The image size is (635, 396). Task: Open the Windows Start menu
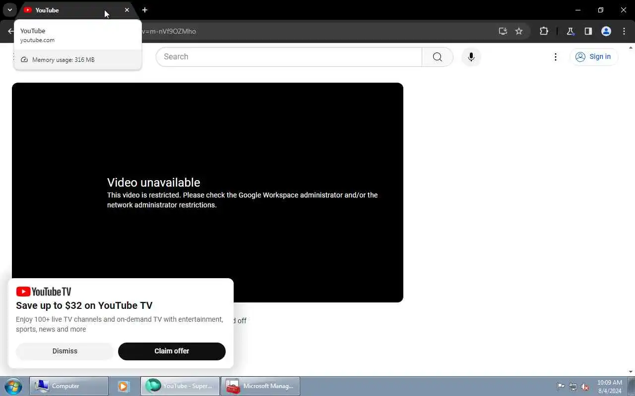(x=13, y=386)
